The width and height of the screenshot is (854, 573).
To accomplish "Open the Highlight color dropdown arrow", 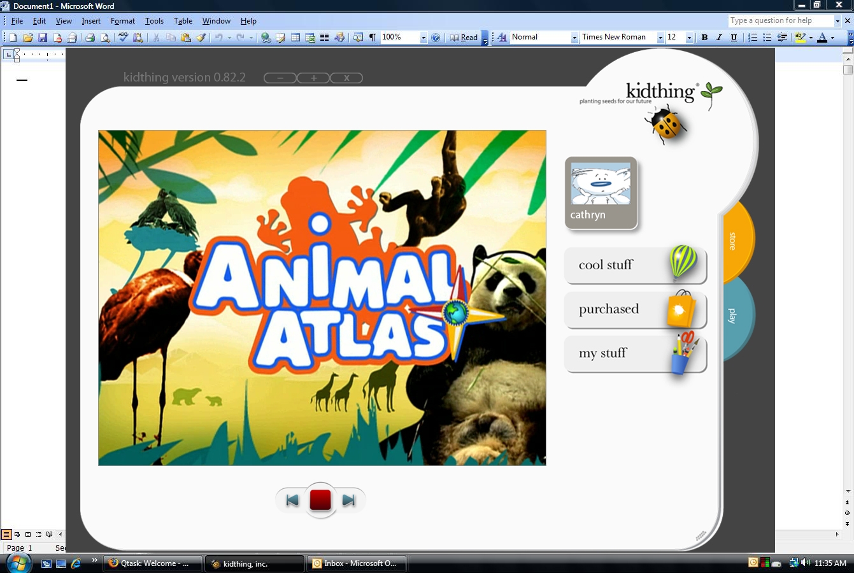I will (811, 38).
